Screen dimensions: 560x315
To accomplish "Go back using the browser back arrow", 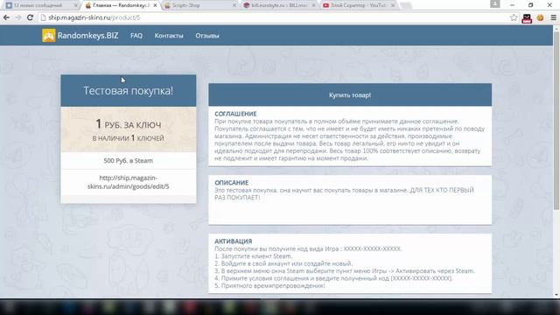I will click(6, 17).
